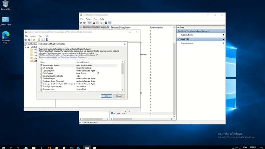Screen dimensions: 265x149
Task: Click horizontal scrollbar thumb under template list
Action: point(123,119)
